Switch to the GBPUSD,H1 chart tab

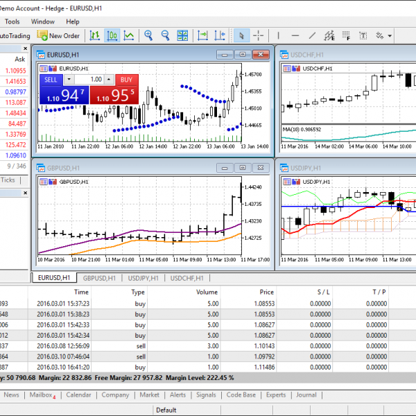point(101,278)
